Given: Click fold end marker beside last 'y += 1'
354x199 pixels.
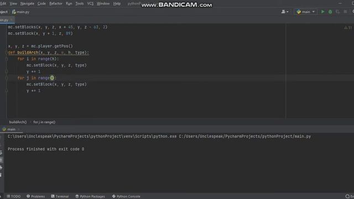Looking at the screenshot, I should [7, 91].
